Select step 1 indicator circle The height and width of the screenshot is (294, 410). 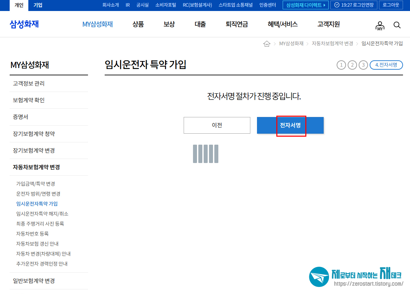[x=341, y=65]
